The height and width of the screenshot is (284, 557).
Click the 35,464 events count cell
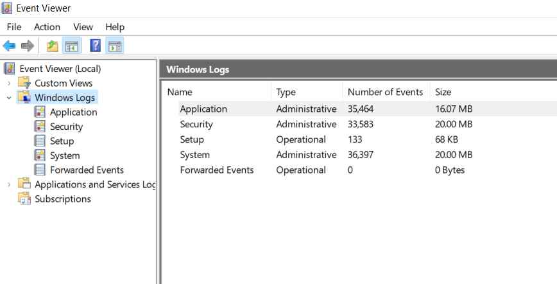click(x=360, y=109)
